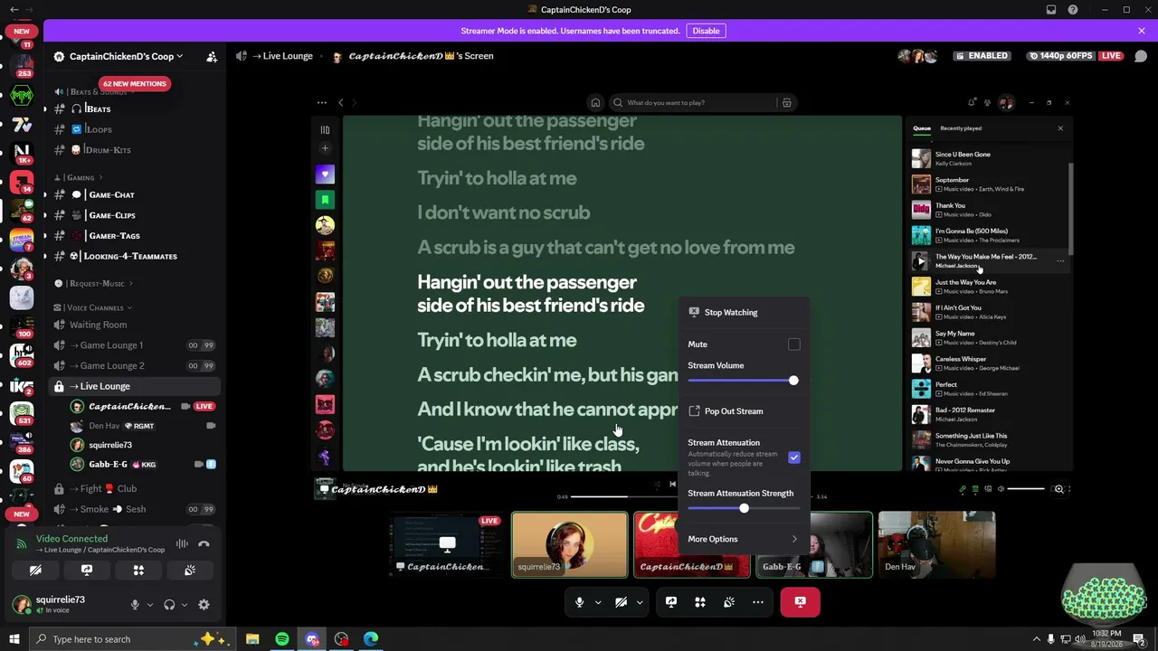Click share screen in the call control bar
The height and width of the screenshot is (651, 1158).
point(671,602)
